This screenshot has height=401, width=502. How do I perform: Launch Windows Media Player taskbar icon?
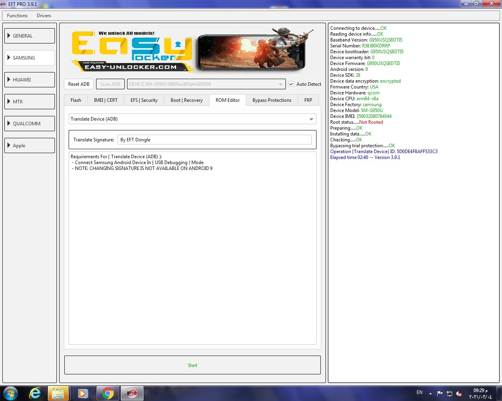(83, 393)
